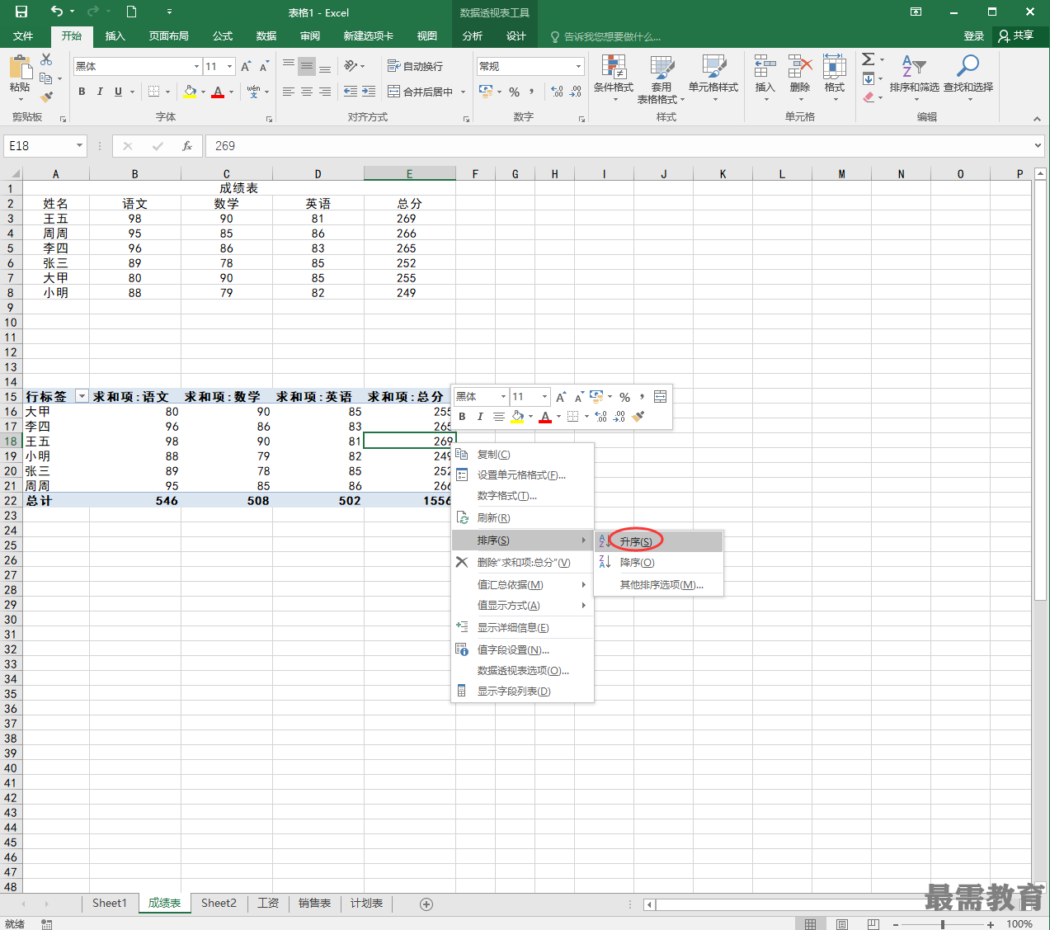
Task: Apply borders icon in ribbon font group
Action: click(153, 92)
